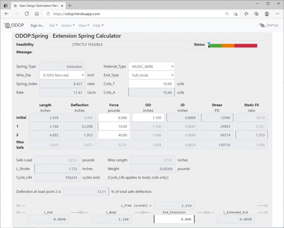This screenshot has width=284, height=228.
Task: Click the blue marker on the Status bar
Action: click(209, 44)
